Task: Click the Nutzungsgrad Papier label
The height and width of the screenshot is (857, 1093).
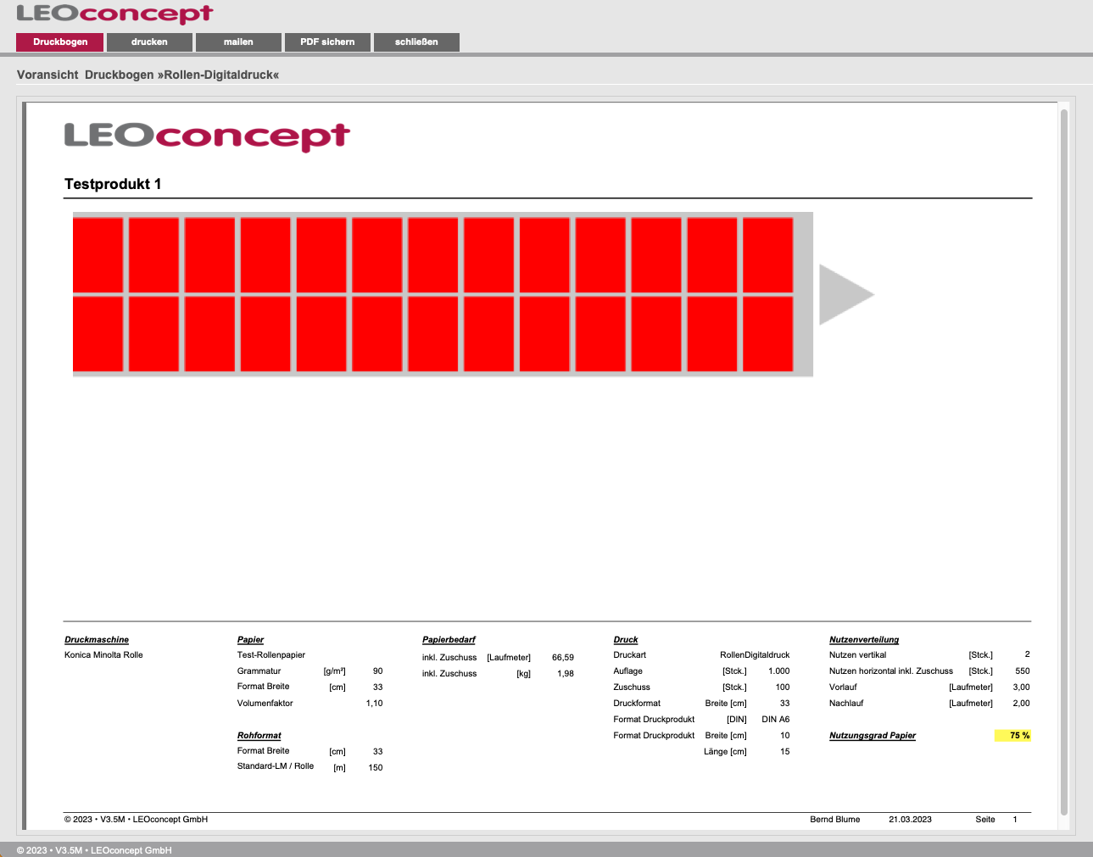Action: (872, 736)
